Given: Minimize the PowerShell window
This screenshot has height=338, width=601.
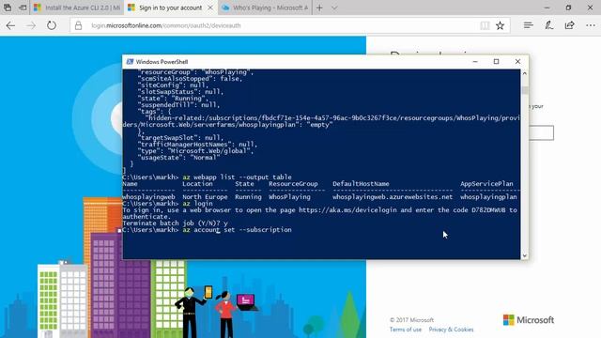Looking at the screenshot, I should [x=475, y=62].
